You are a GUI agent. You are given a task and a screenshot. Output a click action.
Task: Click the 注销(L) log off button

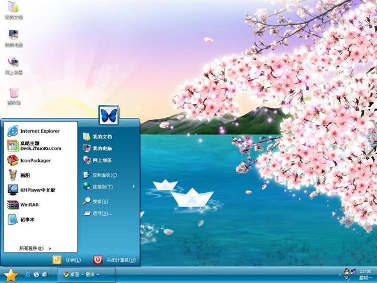pos(67,260)
